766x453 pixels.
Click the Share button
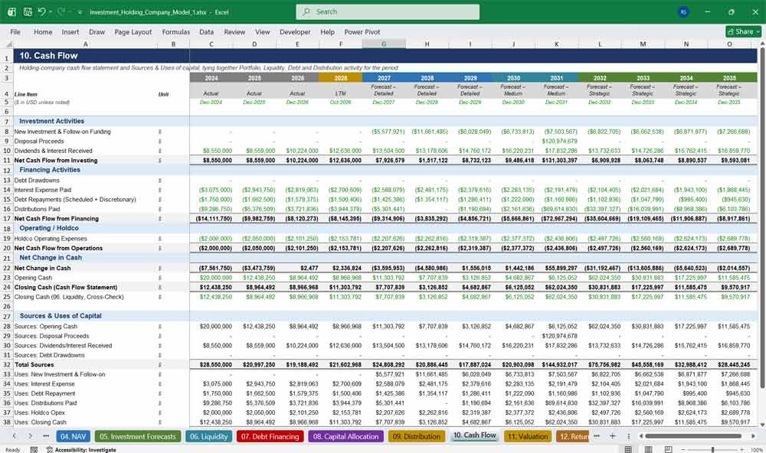744,31
